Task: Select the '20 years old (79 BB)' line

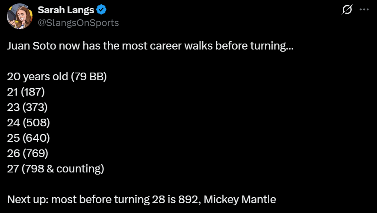Action: coord(57,76)
